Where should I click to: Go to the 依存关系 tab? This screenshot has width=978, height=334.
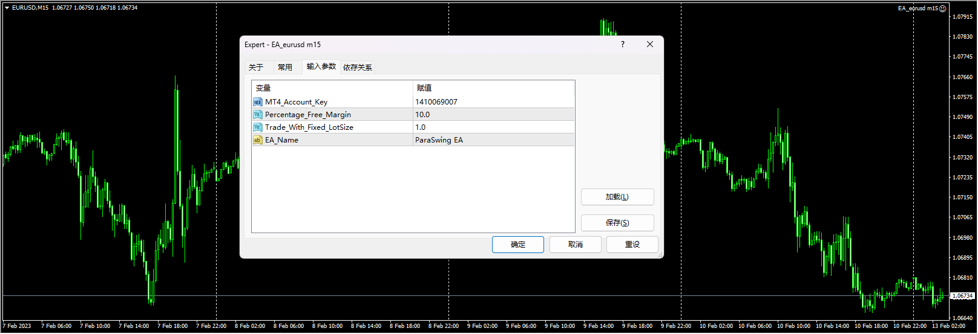tap(358, 67)
